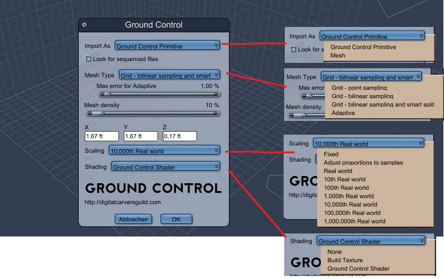Select Grid - bilinear sampling and smart split
The width and height of the screenshot is (444, 279).
tap(383, 105)
